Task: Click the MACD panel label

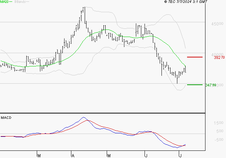Action: click(6, 118)
